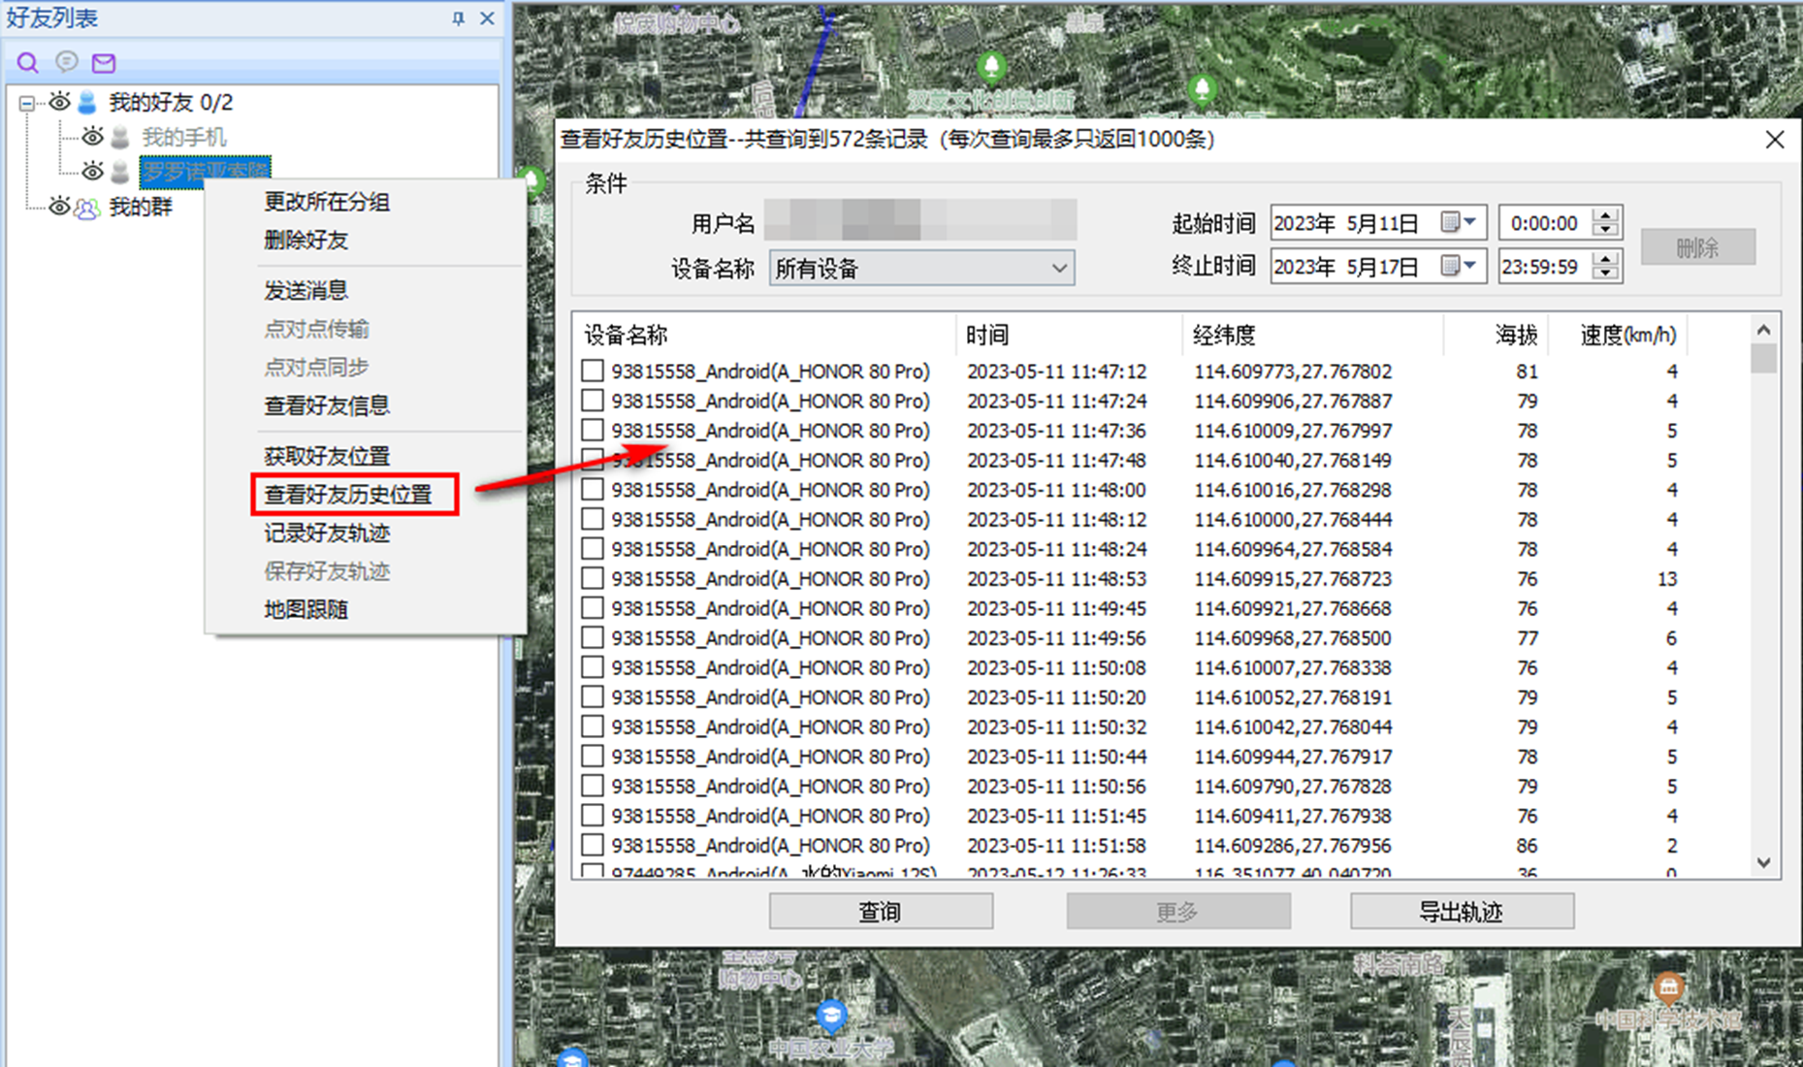Click the 导出轨迹 button
1803x1067 pixels.
tap(1461, 912)
